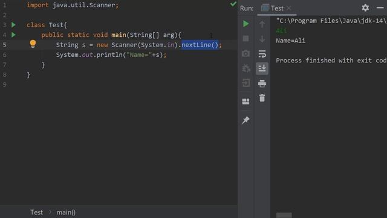Viewport: 387px width, 218px height.
Task: Close the Test run tab
Action: coord(289,8)
